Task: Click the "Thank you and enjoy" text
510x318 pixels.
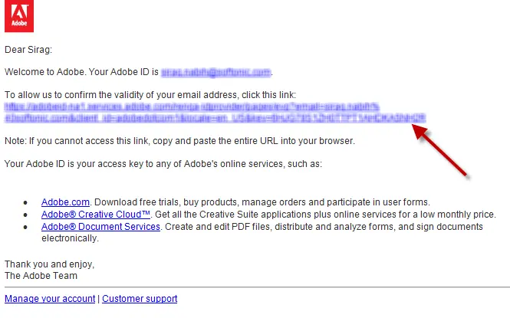Action: [48, 264]
